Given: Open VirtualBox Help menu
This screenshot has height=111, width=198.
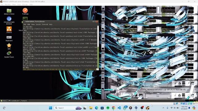Looking at the screenshot, I should [x=31, y=4].
